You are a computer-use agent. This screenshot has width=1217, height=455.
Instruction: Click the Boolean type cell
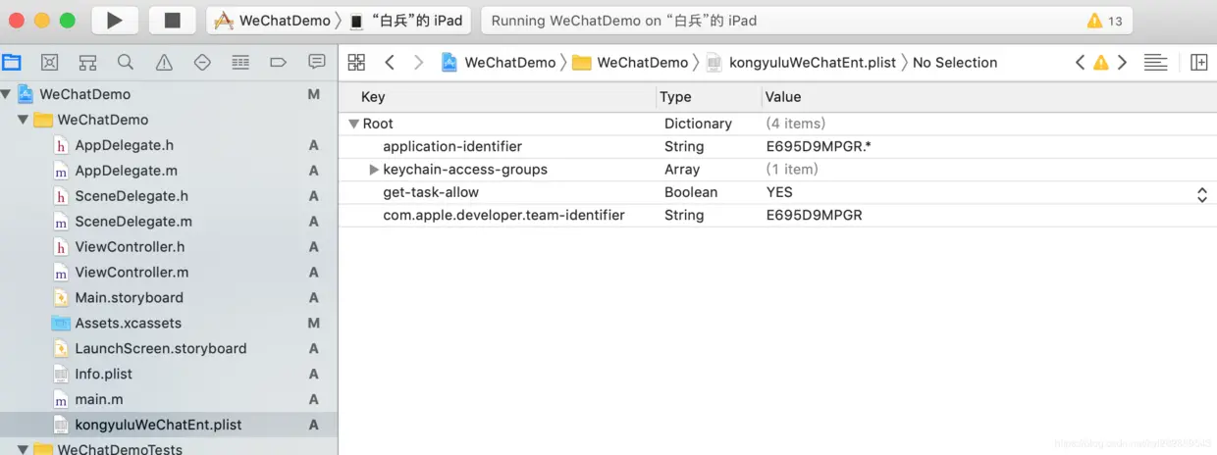click(691, 192)
